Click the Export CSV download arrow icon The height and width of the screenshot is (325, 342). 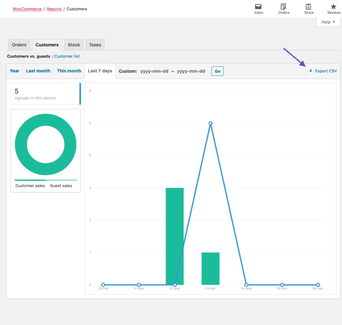[x=311, y=70]
